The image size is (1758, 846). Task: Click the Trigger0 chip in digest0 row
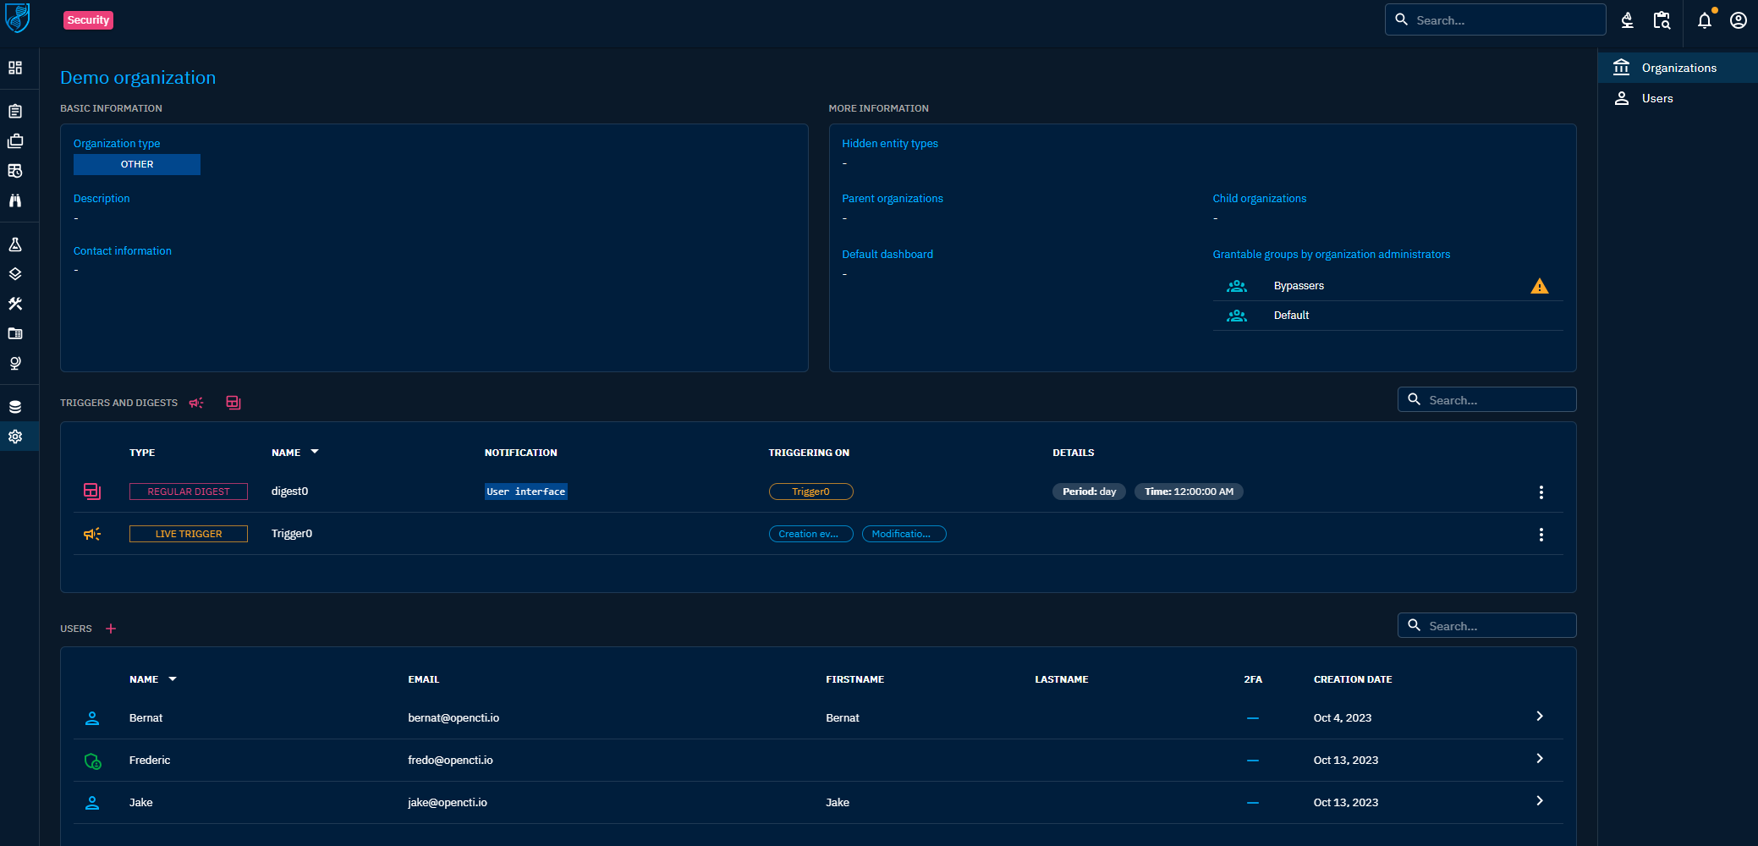pos(810,492)
